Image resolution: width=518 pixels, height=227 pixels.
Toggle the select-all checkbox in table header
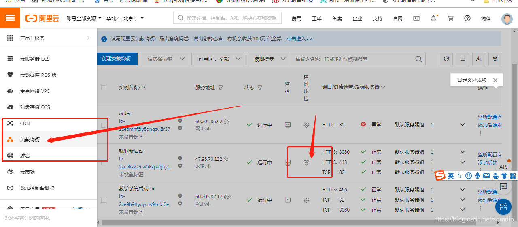tap(104, 88)
